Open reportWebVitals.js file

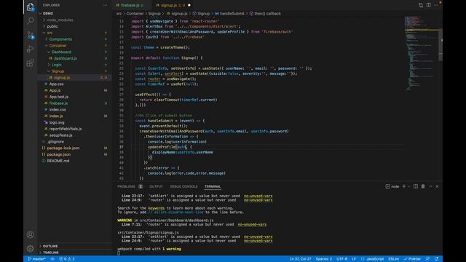point(65,129)
